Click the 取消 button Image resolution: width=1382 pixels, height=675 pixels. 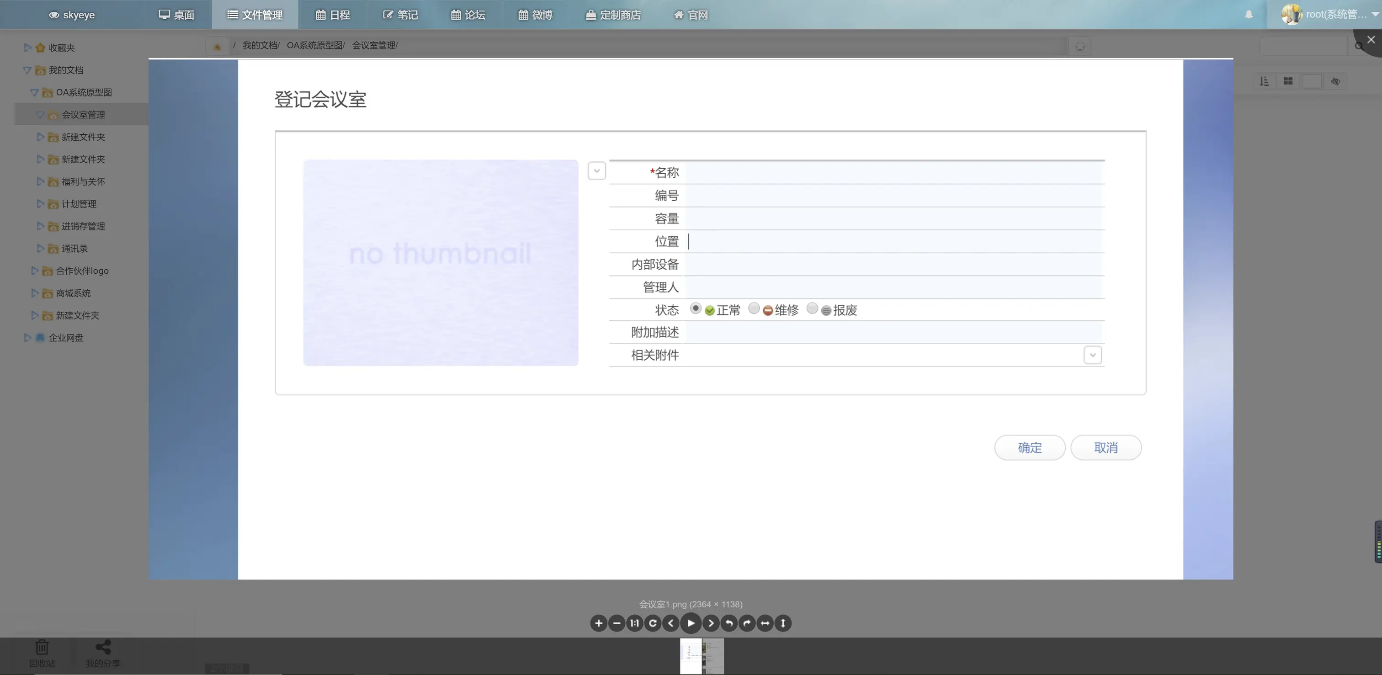click(1106, 447)
